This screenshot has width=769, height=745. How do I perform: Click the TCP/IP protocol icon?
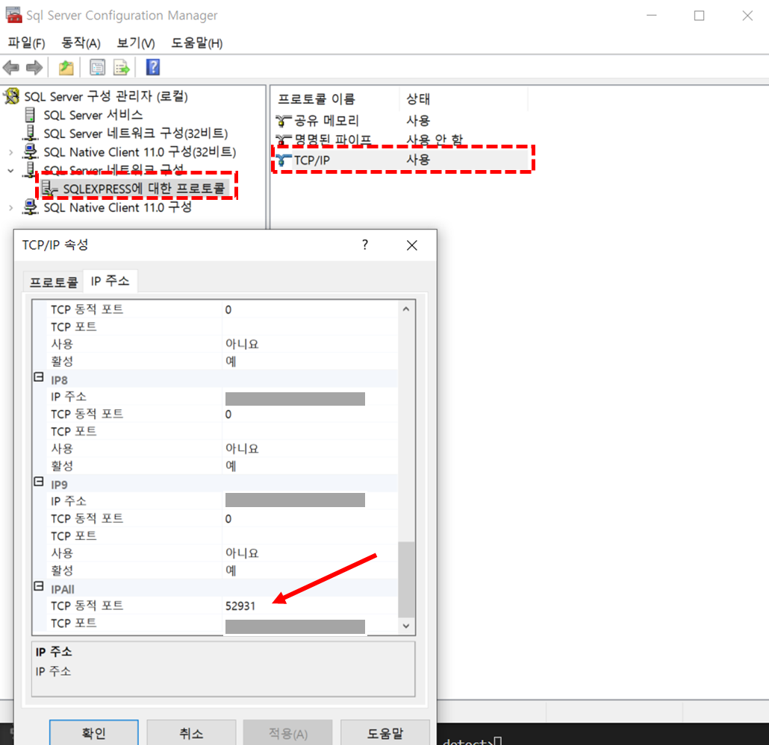(x=283, y=160)
